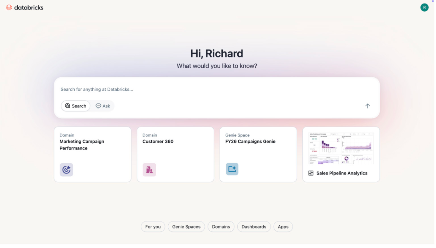Switch to Search mode
Image resolution: width=436 pixels, height=248 pixels.
(75, 106)
